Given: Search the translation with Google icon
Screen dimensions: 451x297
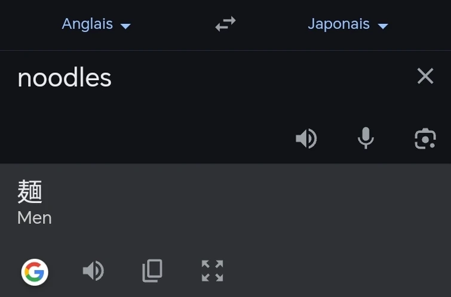Looking at the screenshot, I should 35,272.
